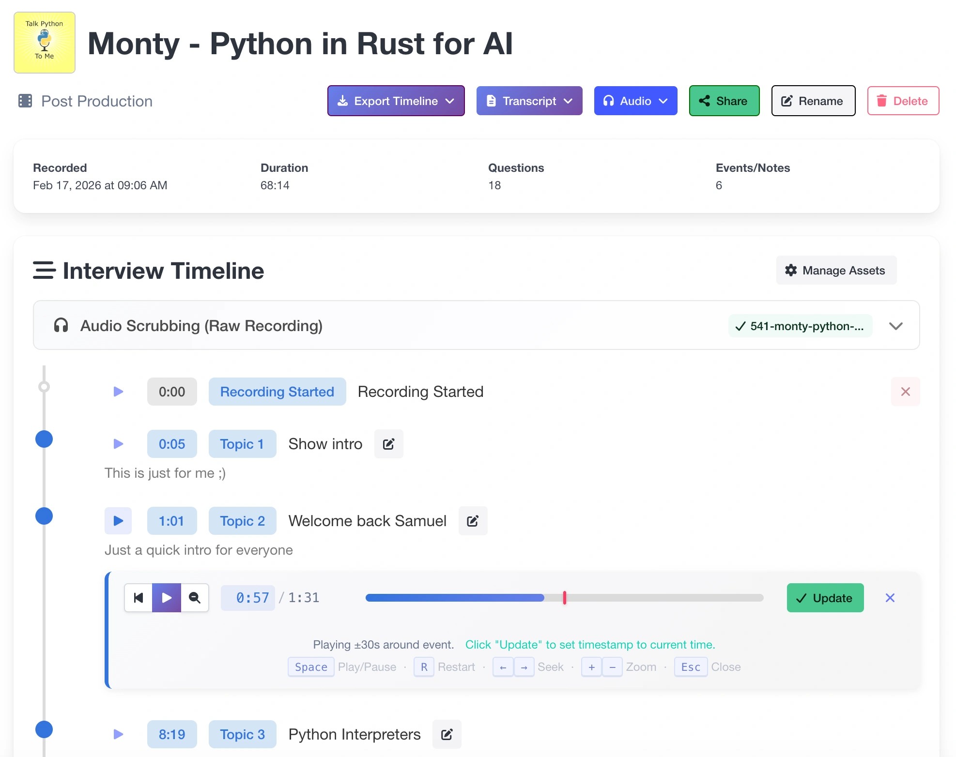The image size is (956, 757).
Task: Click the headphones icon next to Audio Scrubbing
Action: [61, 325]
